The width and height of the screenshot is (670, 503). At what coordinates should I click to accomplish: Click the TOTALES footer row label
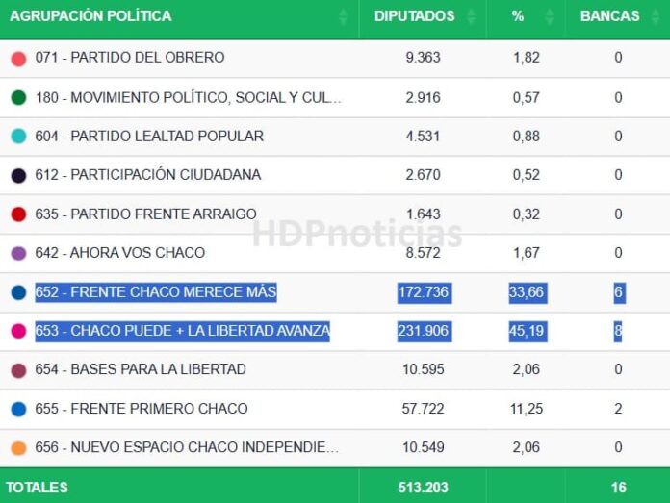tap(39, 487)
